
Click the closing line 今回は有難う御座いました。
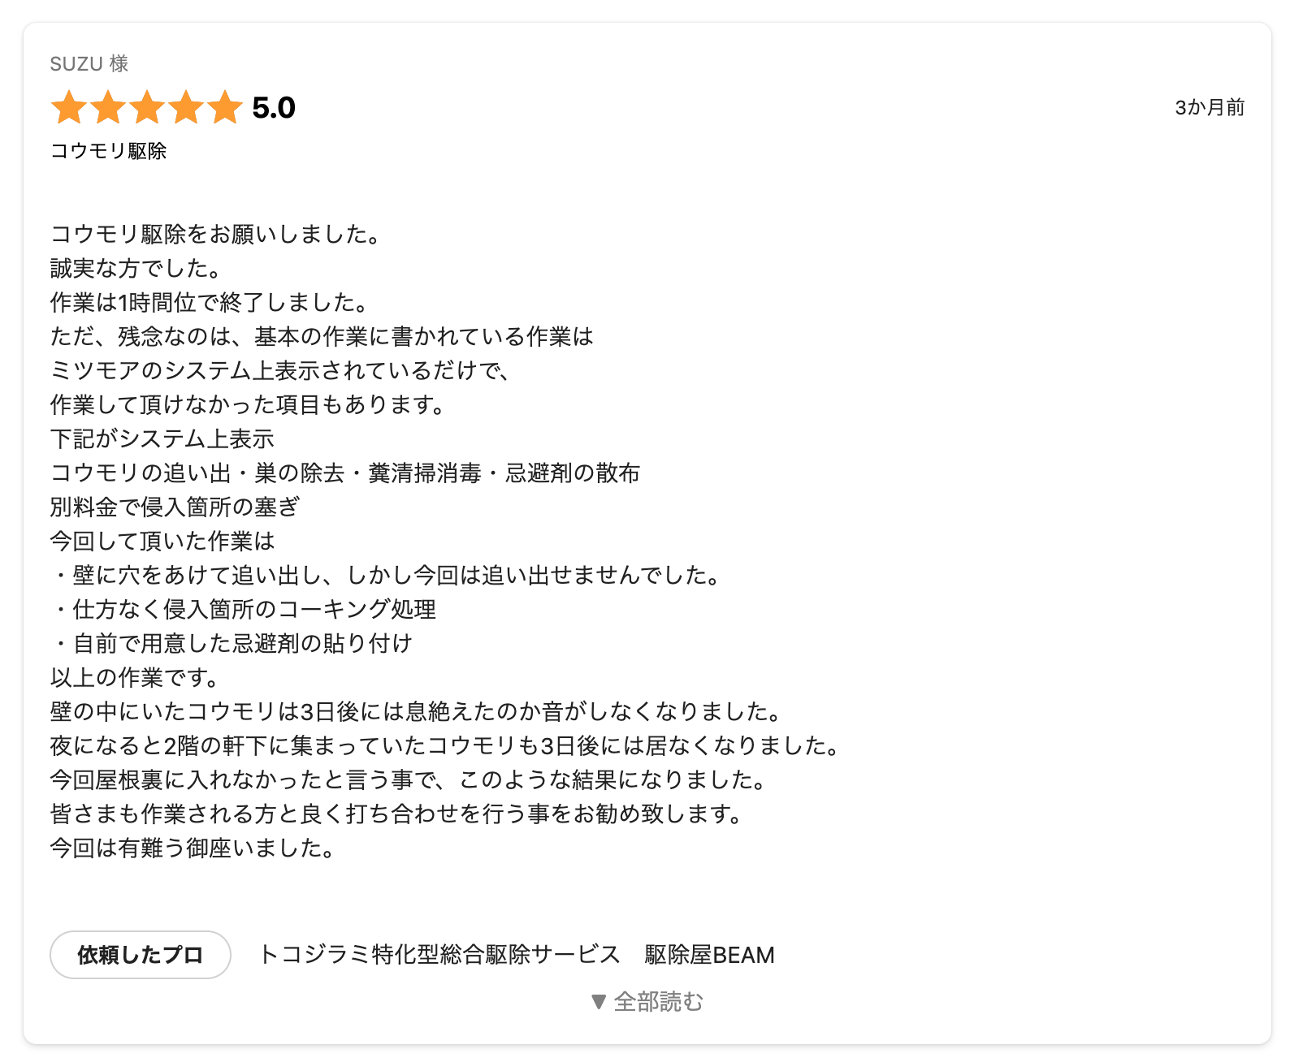[193, 848]
